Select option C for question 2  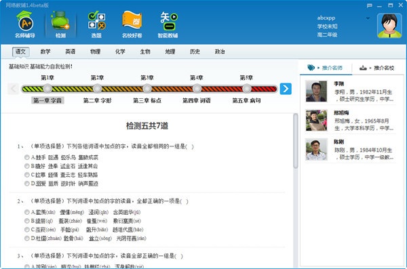coord(26,230)
